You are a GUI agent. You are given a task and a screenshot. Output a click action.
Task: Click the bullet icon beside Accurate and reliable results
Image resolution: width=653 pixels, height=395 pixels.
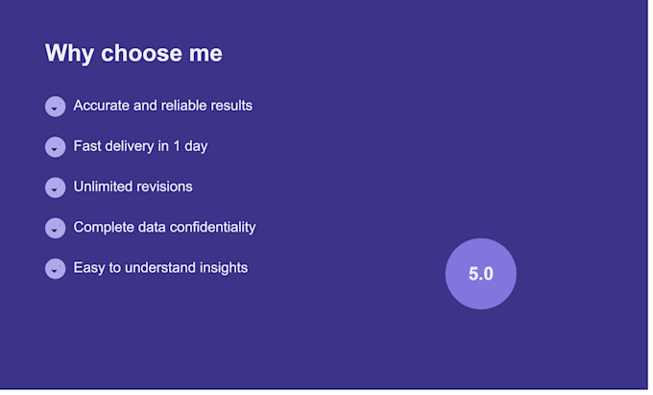click(56, 107)
